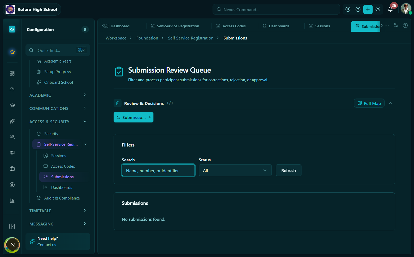
Task: Open the add-user icon in left rail
Action: coord(12,89)
